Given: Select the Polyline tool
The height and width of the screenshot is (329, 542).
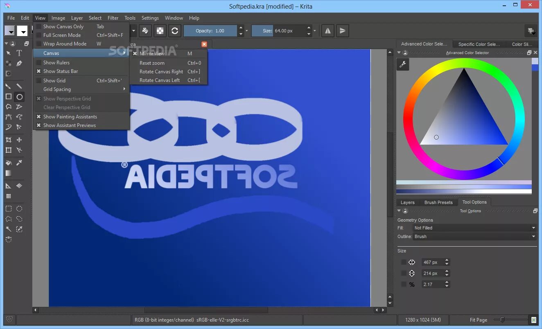Looking at the screenshot, I should (19, 107).
